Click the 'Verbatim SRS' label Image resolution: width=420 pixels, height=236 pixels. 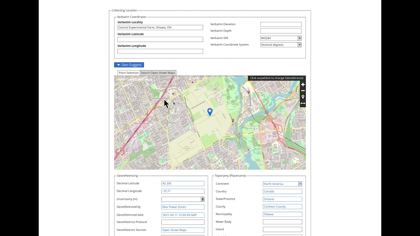[x=219, y=38]
